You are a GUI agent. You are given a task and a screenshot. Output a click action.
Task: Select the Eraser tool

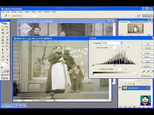pyautogui.click(x=3, y=43)
